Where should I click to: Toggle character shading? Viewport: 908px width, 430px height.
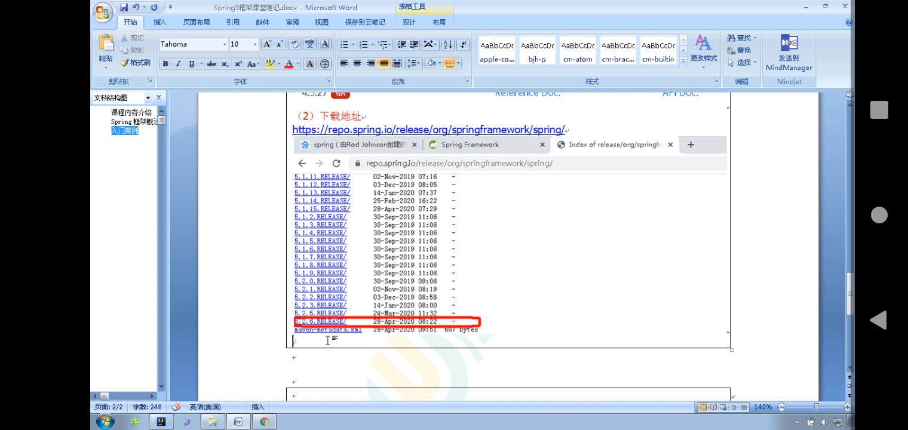[x=309, y=64]
